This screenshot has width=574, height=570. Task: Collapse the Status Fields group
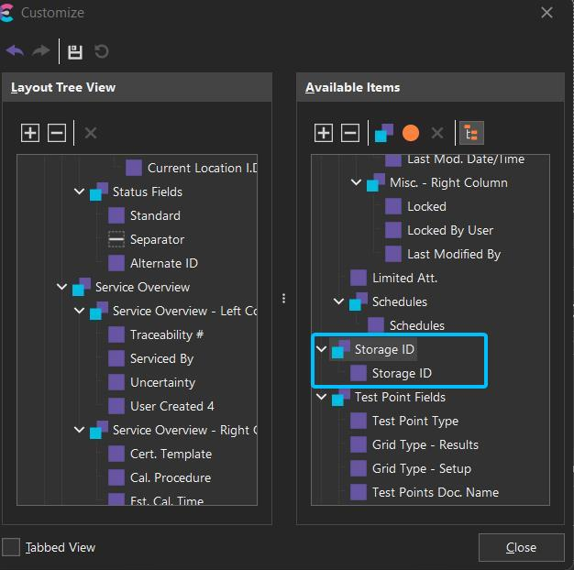tap(79, 192)
